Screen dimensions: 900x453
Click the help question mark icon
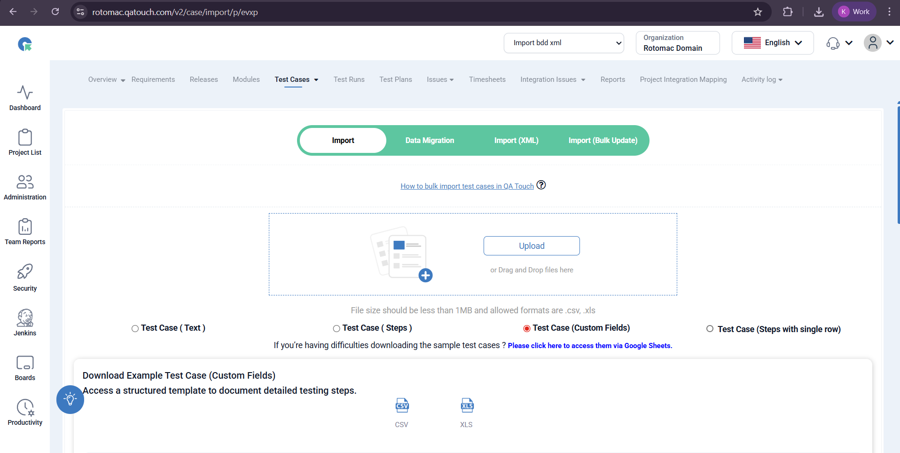pyautogui.click(x=541, y=185)
